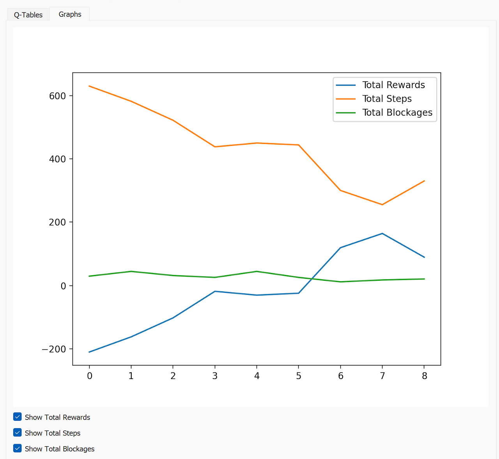Click the x-axis label 4
499x459 pixels.
tap(257, 376)
